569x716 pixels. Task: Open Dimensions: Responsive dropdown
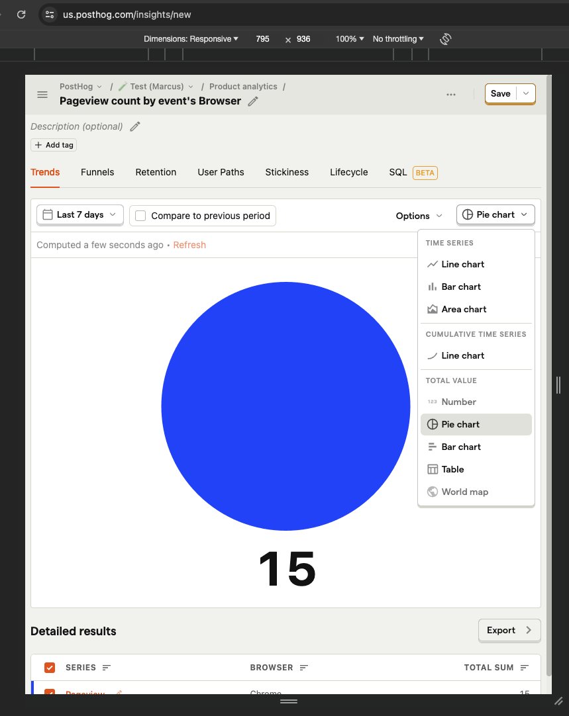pyautogui.click(x=191, y=39)
